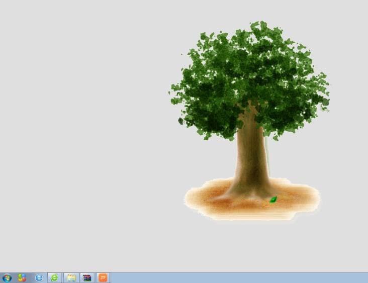
Task: Launch Internet Explorer from the taskbar
Action: tap(39, 277)
